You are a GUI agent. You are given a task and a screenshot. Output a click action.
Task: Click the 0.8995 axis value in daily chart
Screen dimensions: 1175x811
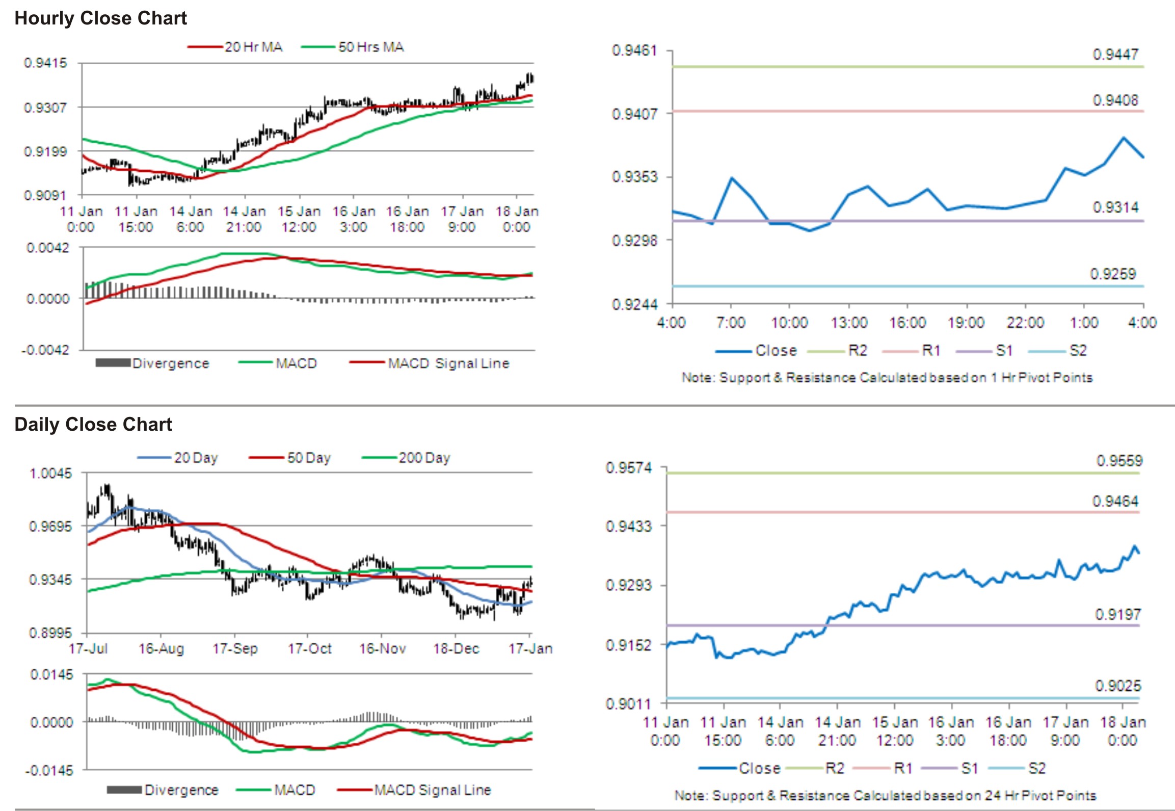click(x=51, y=633)
